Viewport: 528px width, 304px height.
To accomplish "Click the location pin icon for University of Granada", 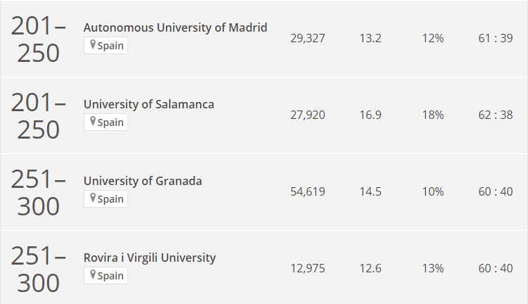I will tap(93, 198).
